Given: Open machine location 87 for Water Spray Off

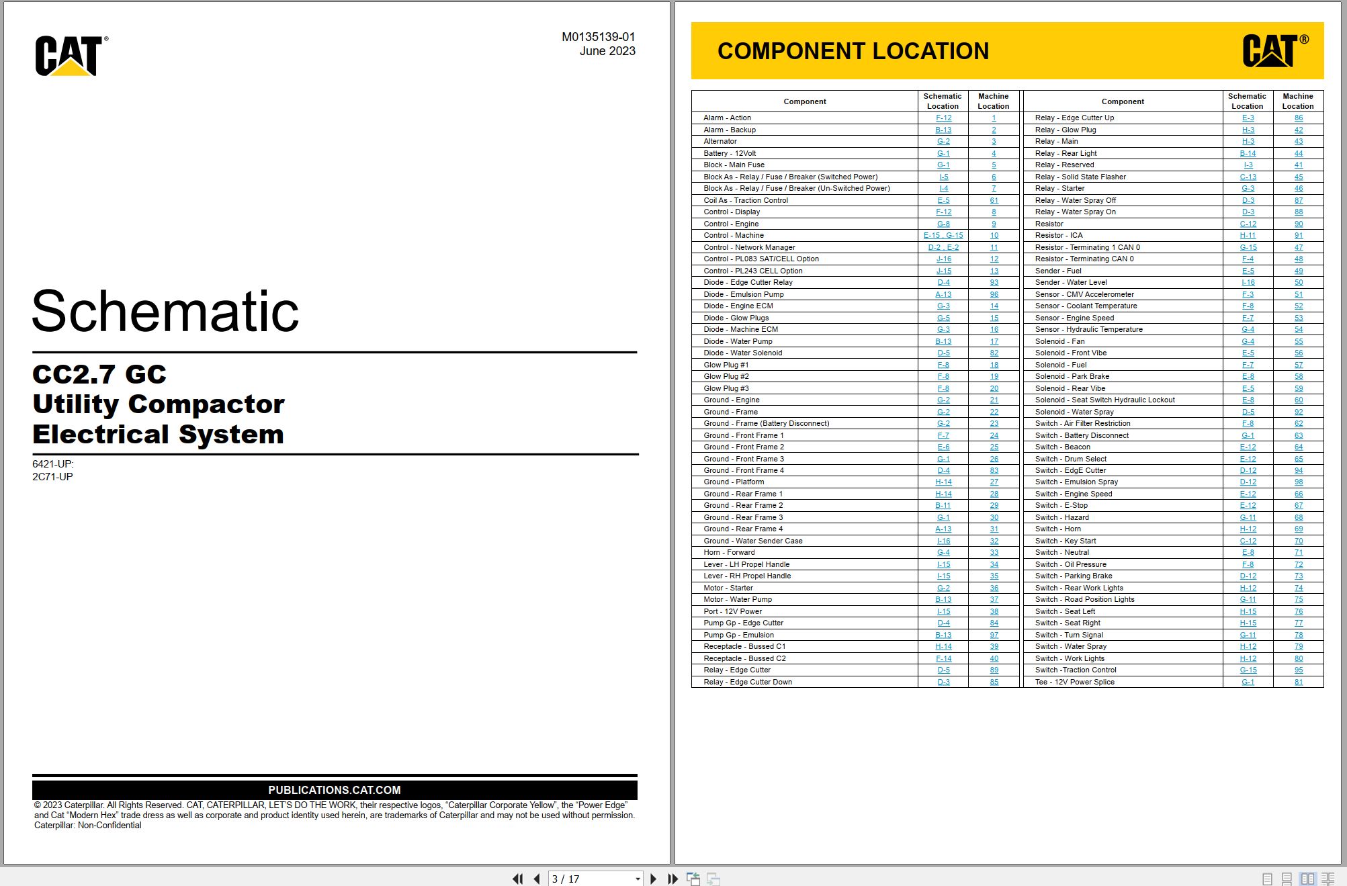Looking at the screenshot, I should (1298, 200).
